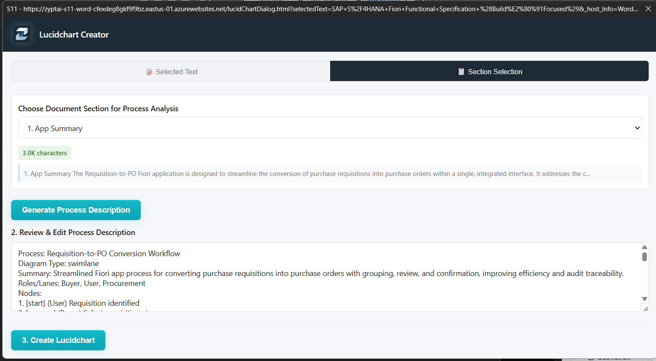Click the text area scrollbar up arrow
This screenshot has width=656, height=361.
coord(644,247)
